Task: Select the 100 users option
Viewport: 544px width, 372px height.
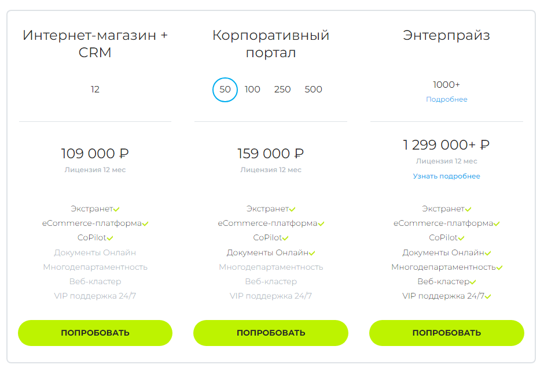Action: pyautogui.click(x=252, y=90)
